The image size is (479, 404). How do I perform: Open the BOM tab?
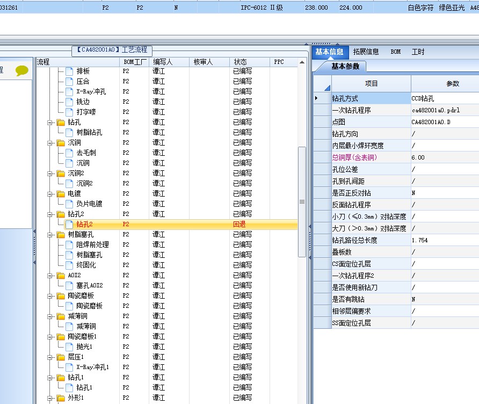tap(396, 52)
